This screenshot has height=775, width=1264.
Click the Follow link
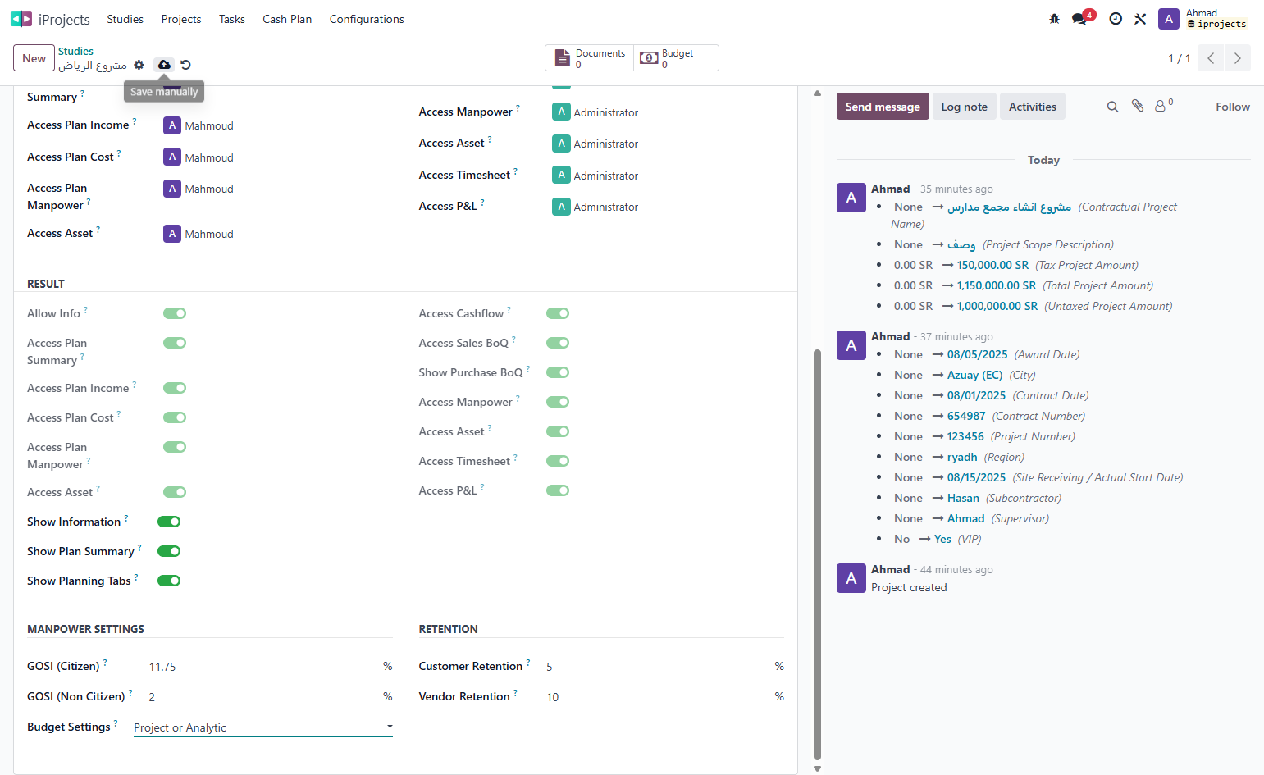pos(1232,107)
